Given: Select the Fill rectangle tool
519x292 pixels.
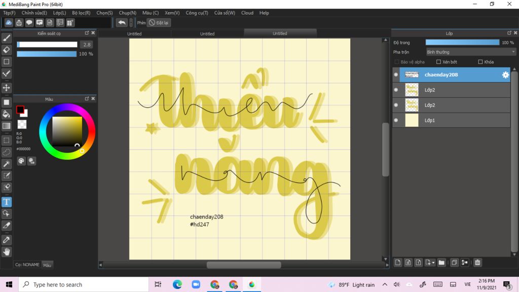Looking at the screenshot, I should (x=6, y=102).
